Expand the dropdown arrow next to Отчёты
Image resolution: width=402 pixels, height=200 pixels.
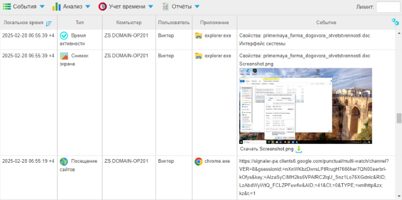(197, 7)
